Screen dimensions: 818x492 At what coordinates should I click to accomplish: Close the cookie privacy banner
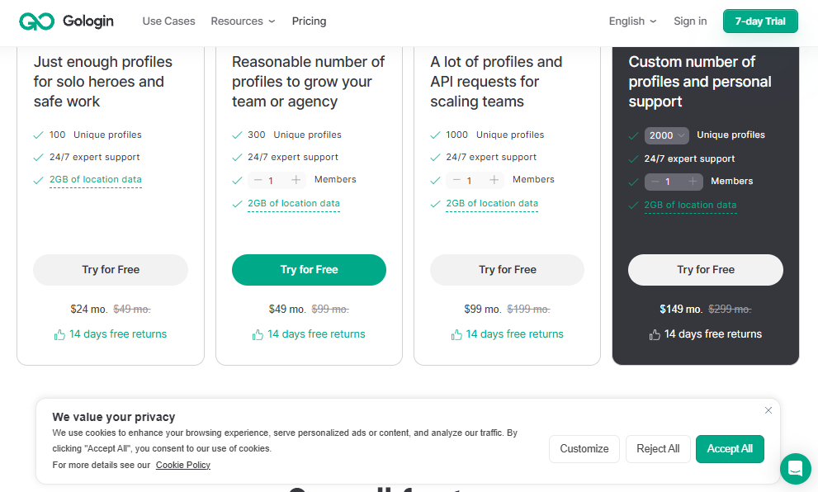(x=768, y=410)
